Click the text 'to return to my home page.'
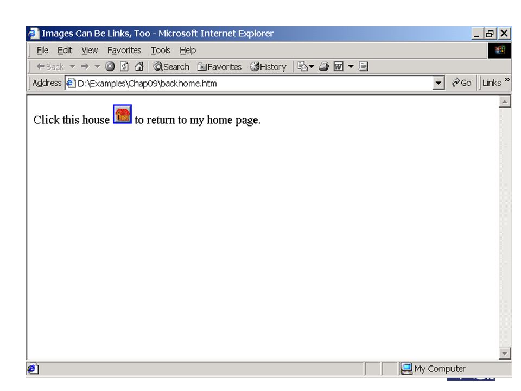521x391 pixels. click(198, 120)
